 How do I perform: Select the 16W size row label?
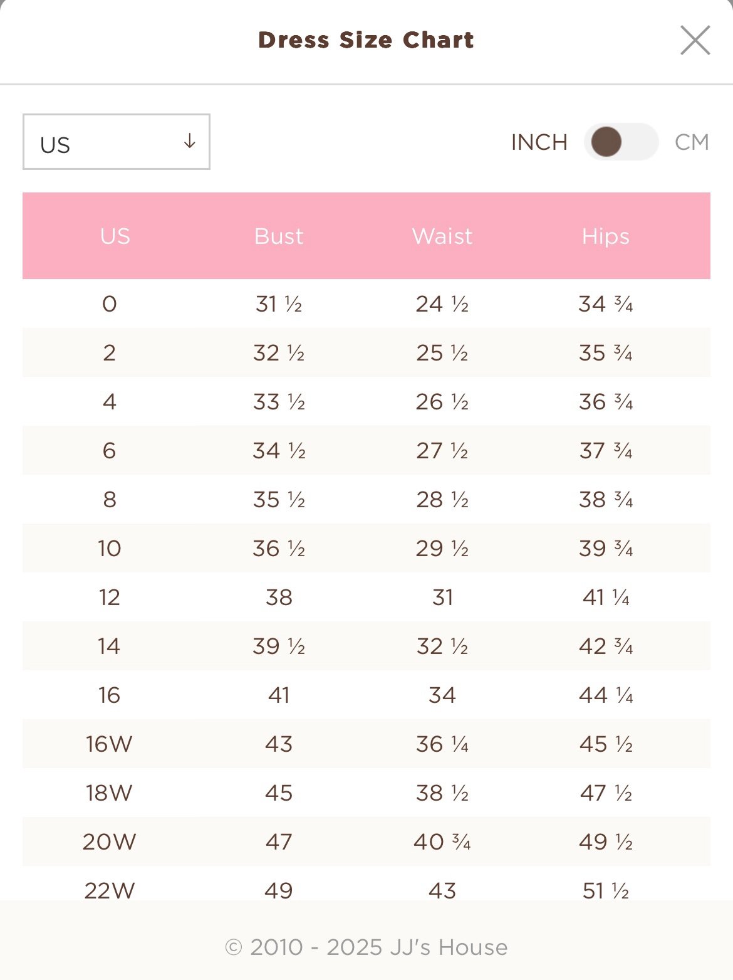110,744
